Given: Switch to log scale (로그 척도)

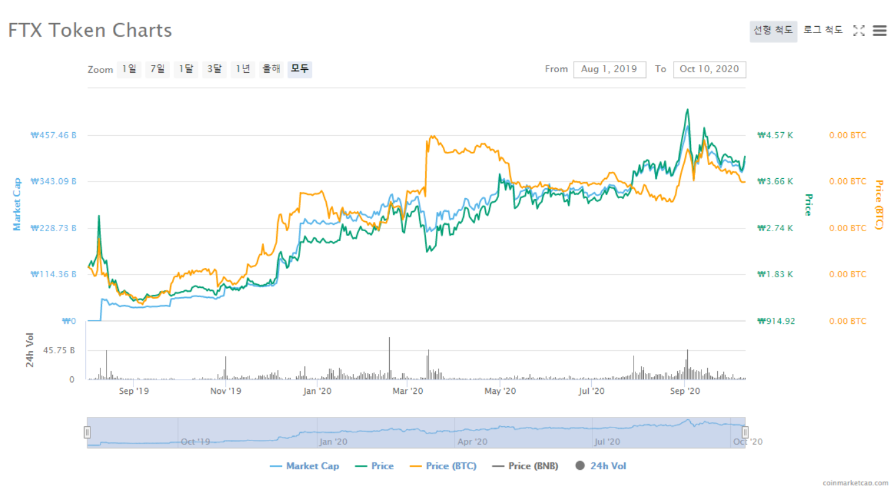Looking at the screenshot, I should 823,30.
